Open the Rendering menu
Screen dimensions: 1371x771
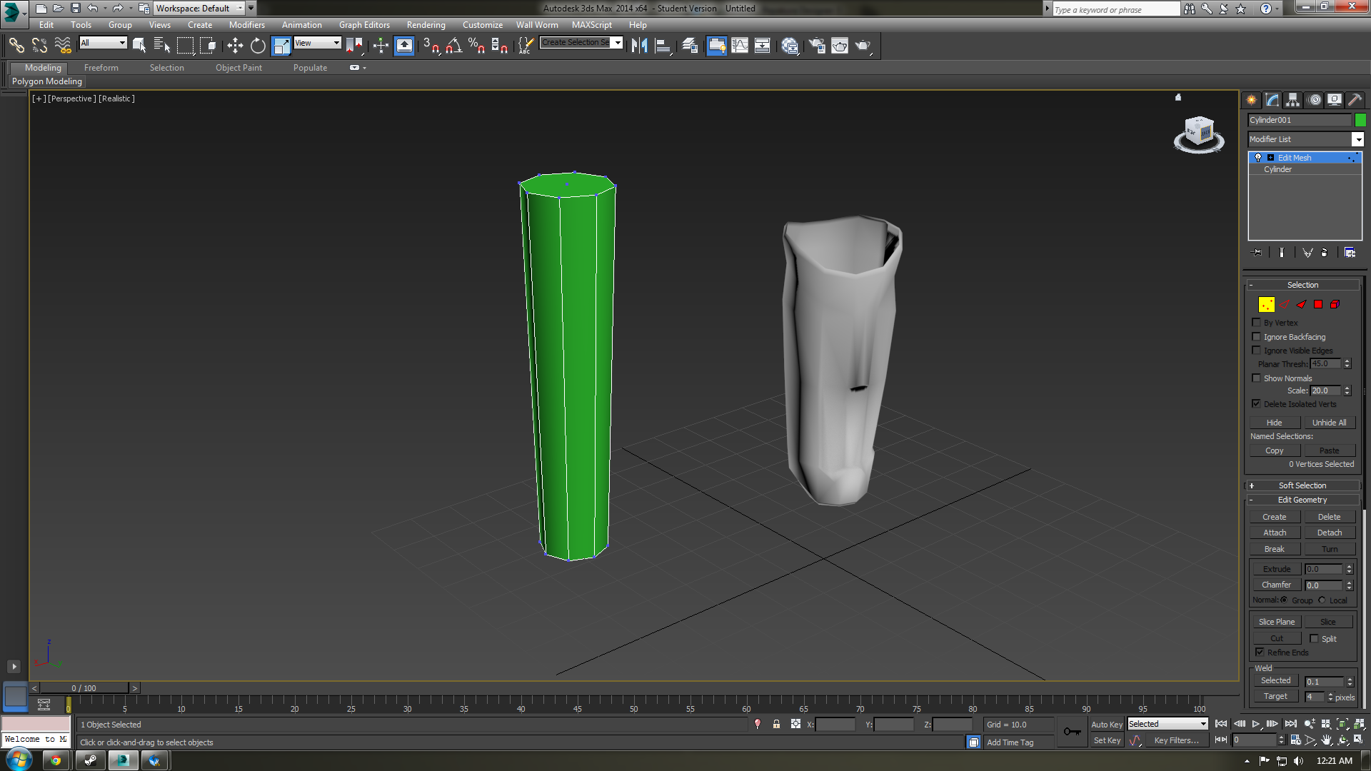pos(426,25)
